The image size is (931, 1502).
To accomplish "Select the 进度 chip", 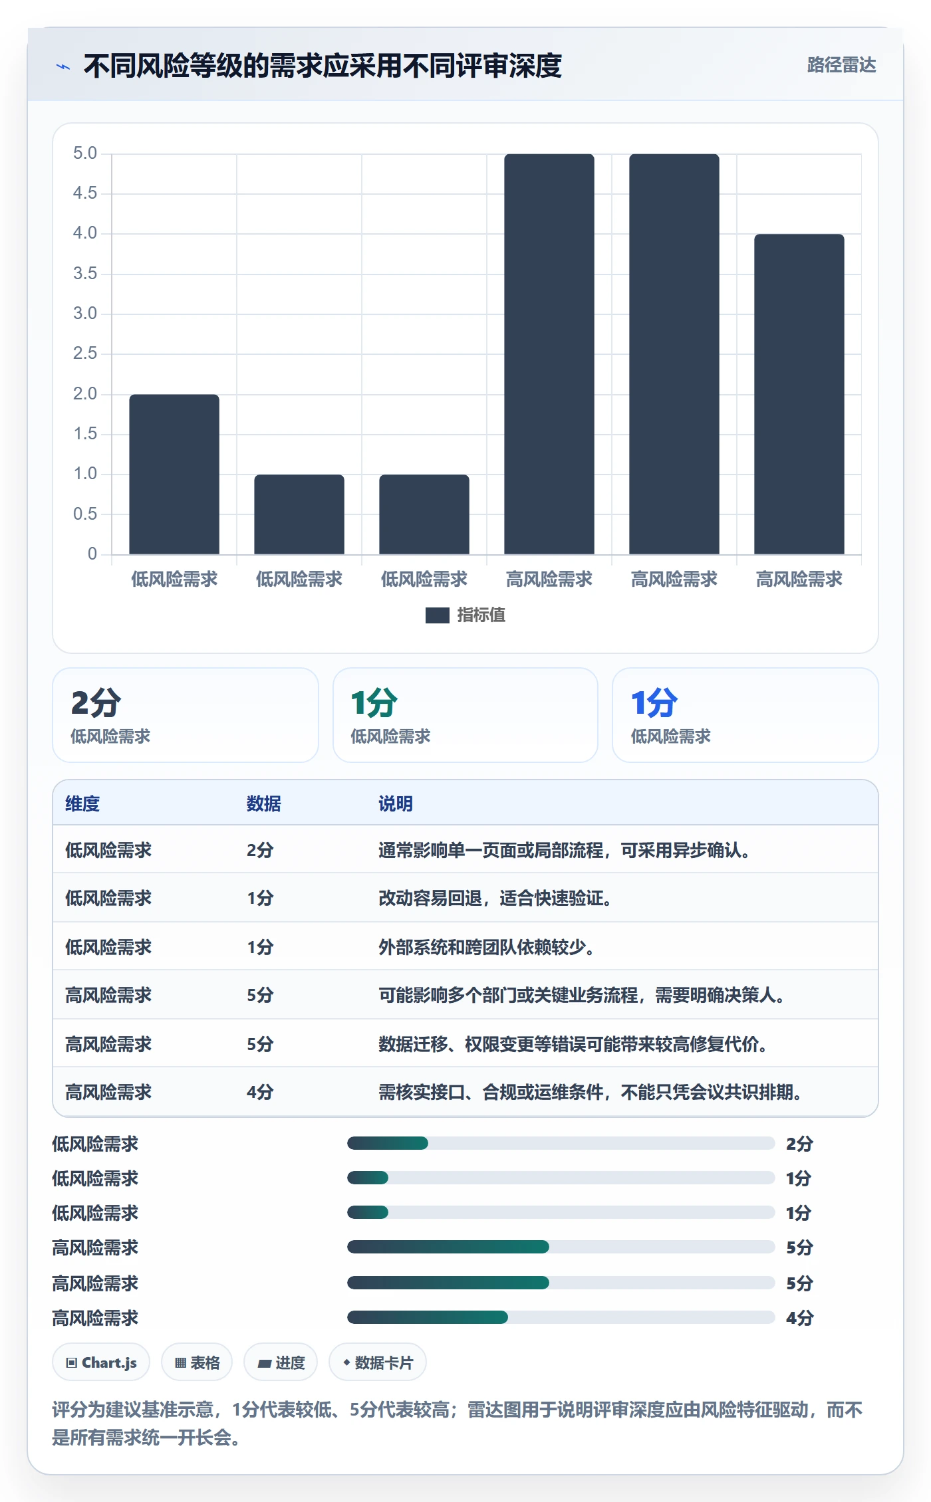I will (x=281, y=1362).
